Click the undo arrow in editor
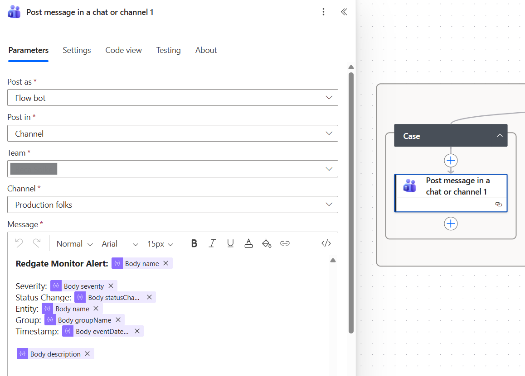Viewport: 525px width, 376px height. click(x=19, y=243)
